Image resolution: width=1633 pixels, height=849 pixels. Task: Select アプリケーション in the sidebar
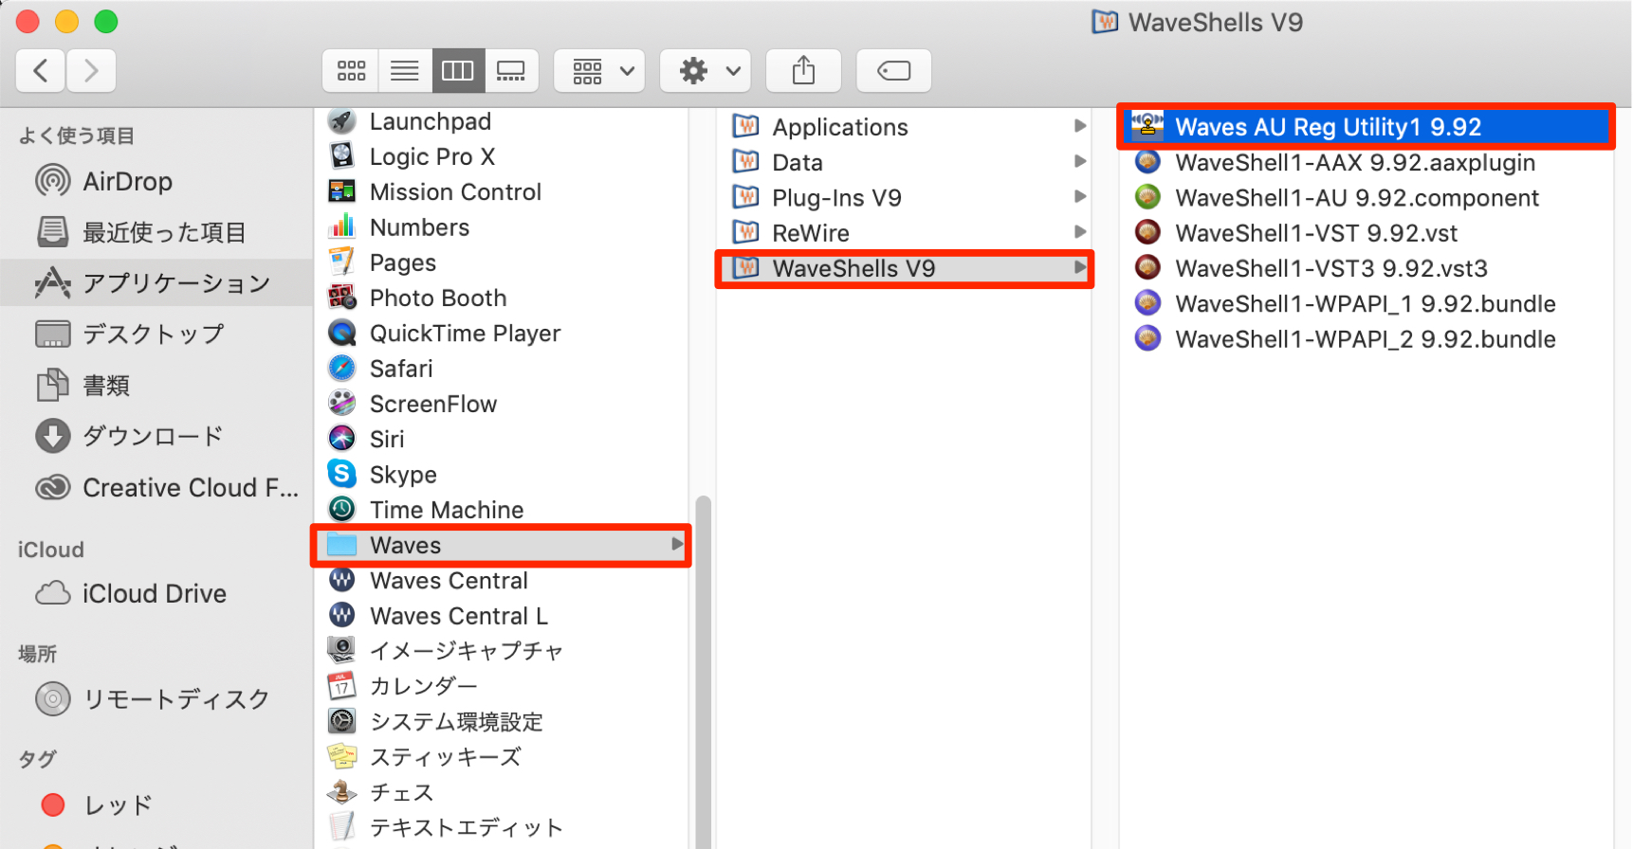click(x=156, y=282)
